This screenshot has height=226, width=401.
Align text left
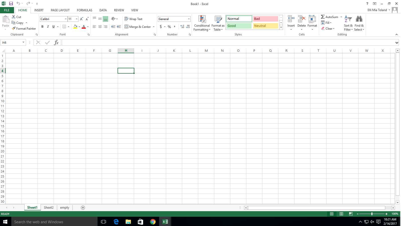point(94,27)
